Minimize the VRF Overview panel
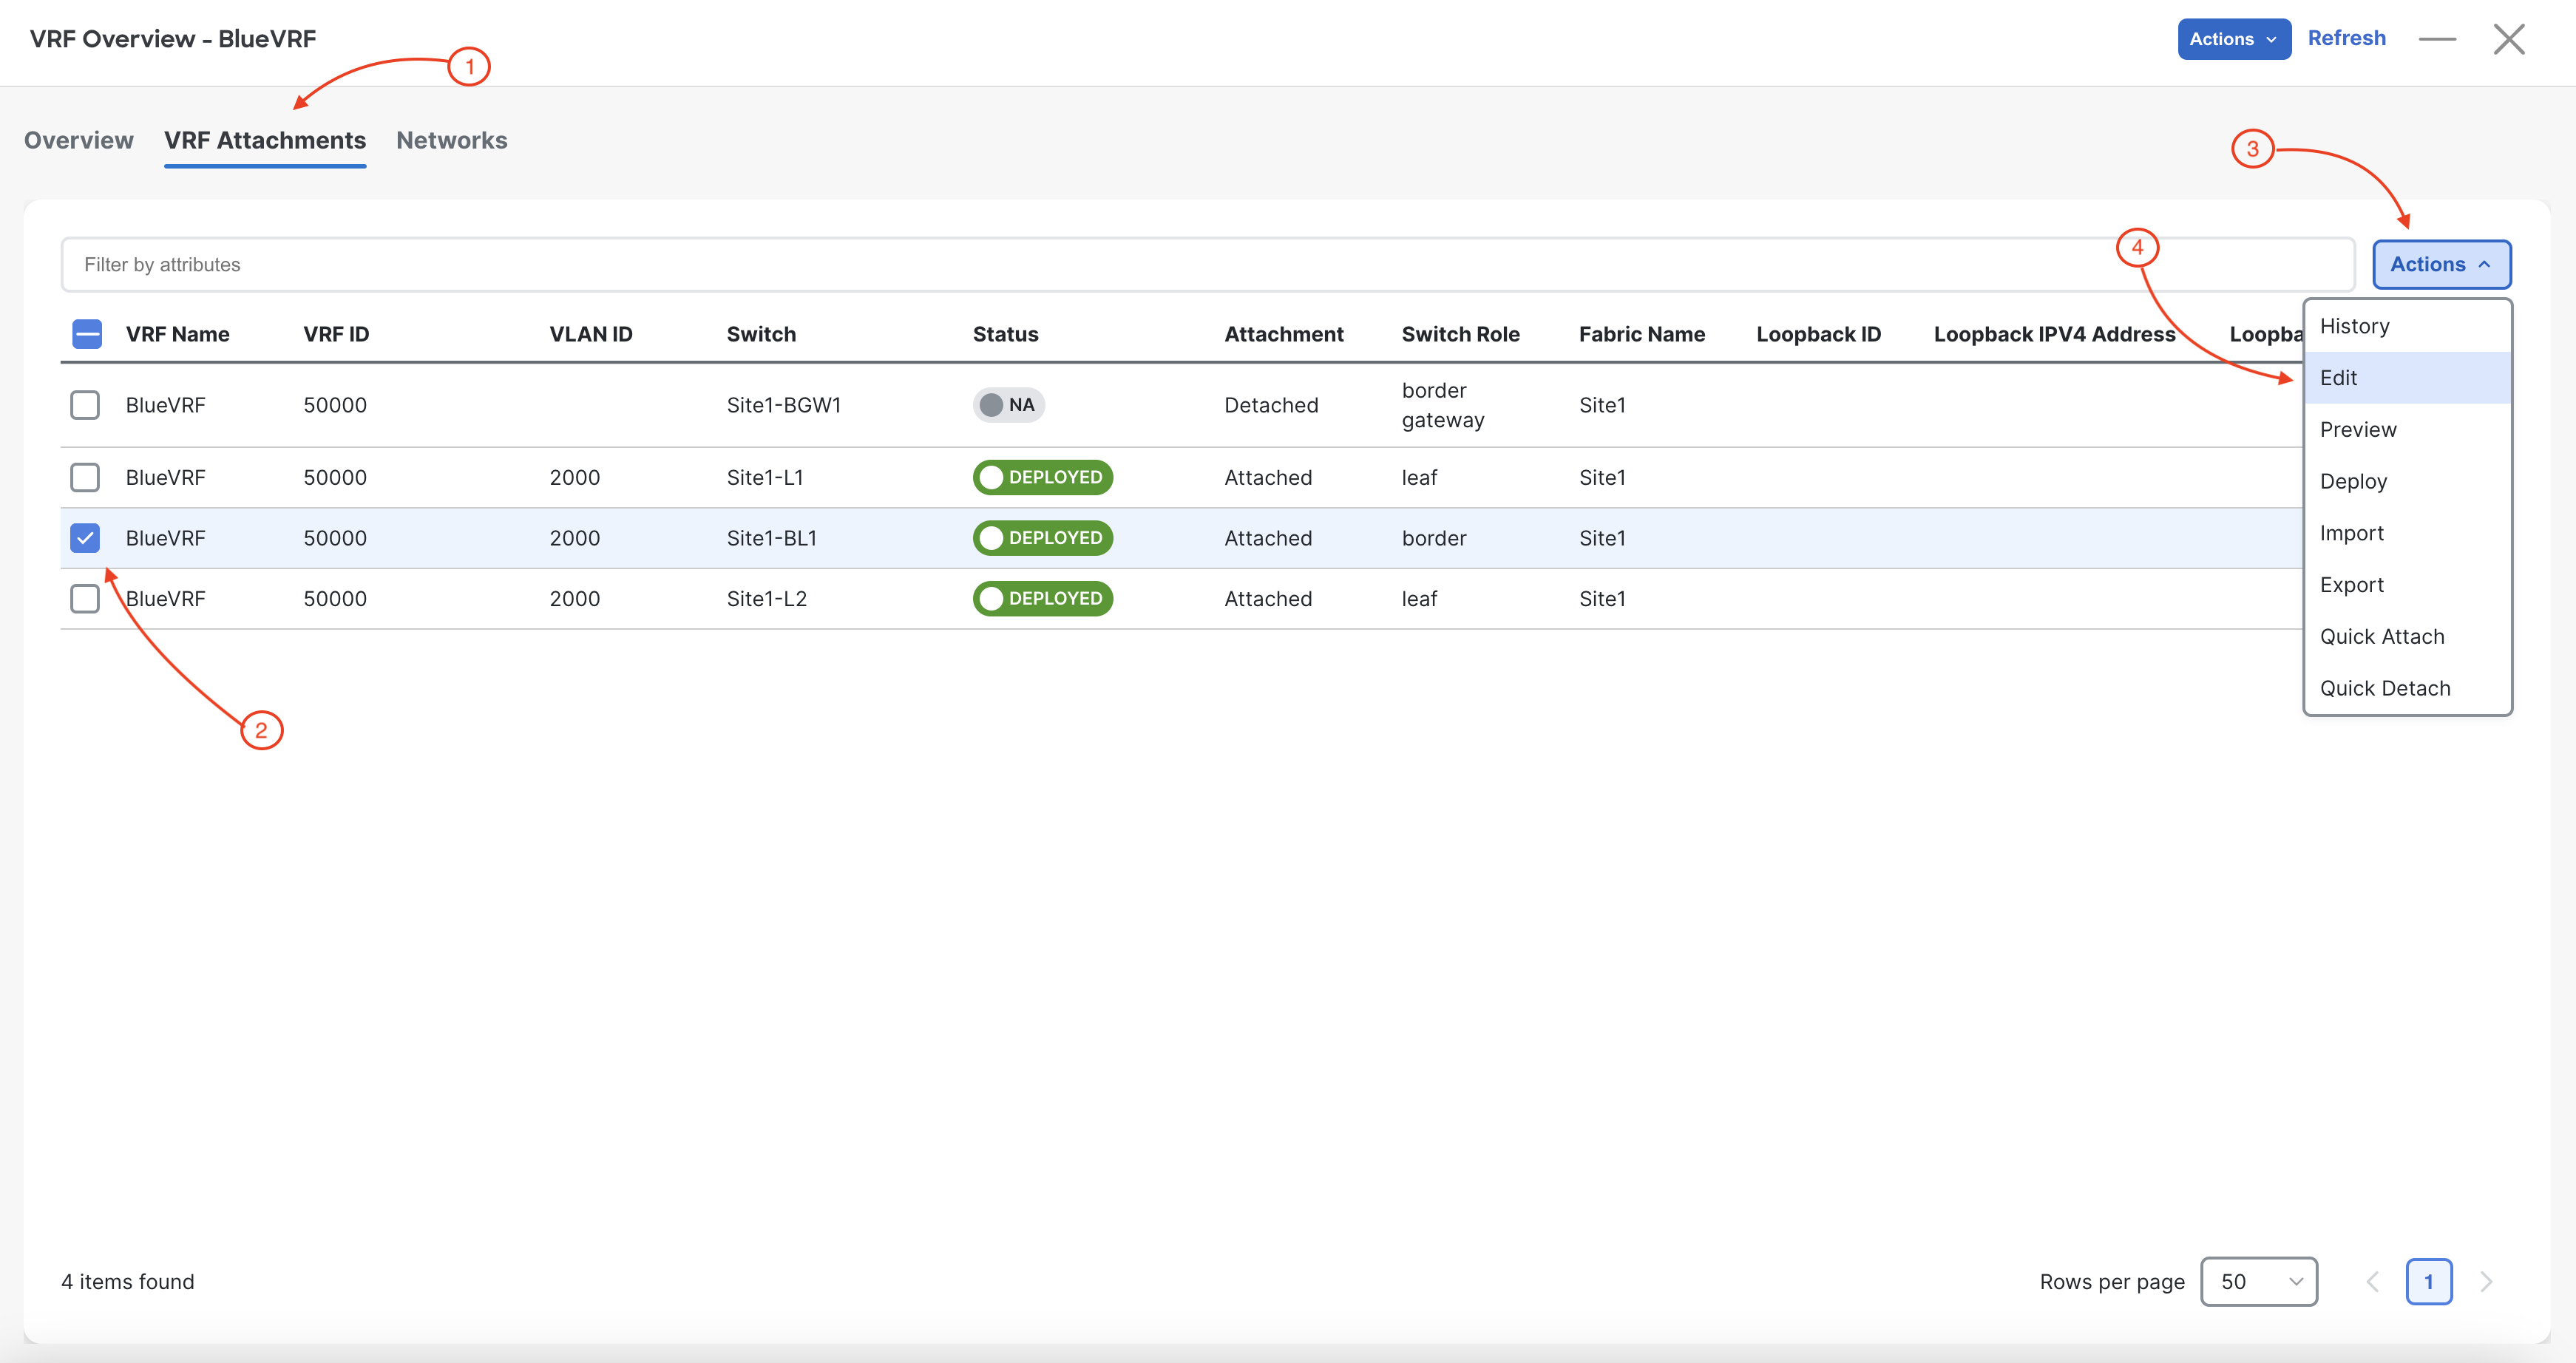 click(2437, 39)
